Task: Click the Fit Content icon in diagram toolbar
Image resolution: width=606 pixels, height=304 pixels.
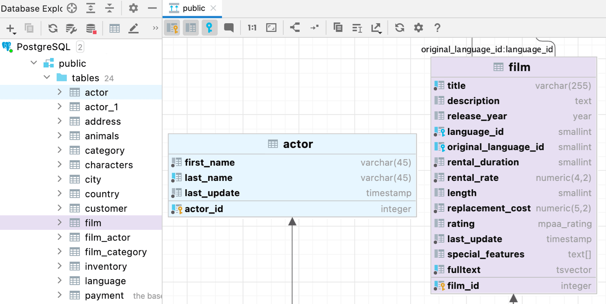Action: click(271, 28)
